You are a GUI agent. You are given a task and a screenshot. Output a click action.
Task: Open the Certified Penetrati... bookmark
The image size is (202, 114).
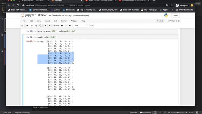39,10
